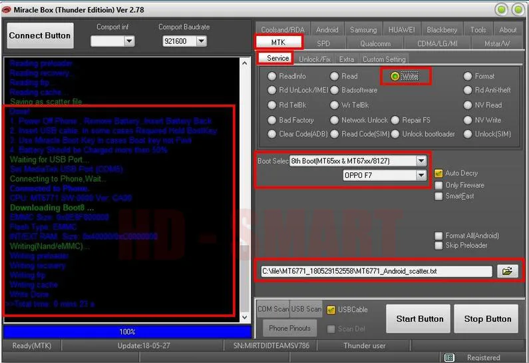Open the Unlock/Fix sub-tab
The height and width of the screenshot is (363, 529).
coord(315,59)
